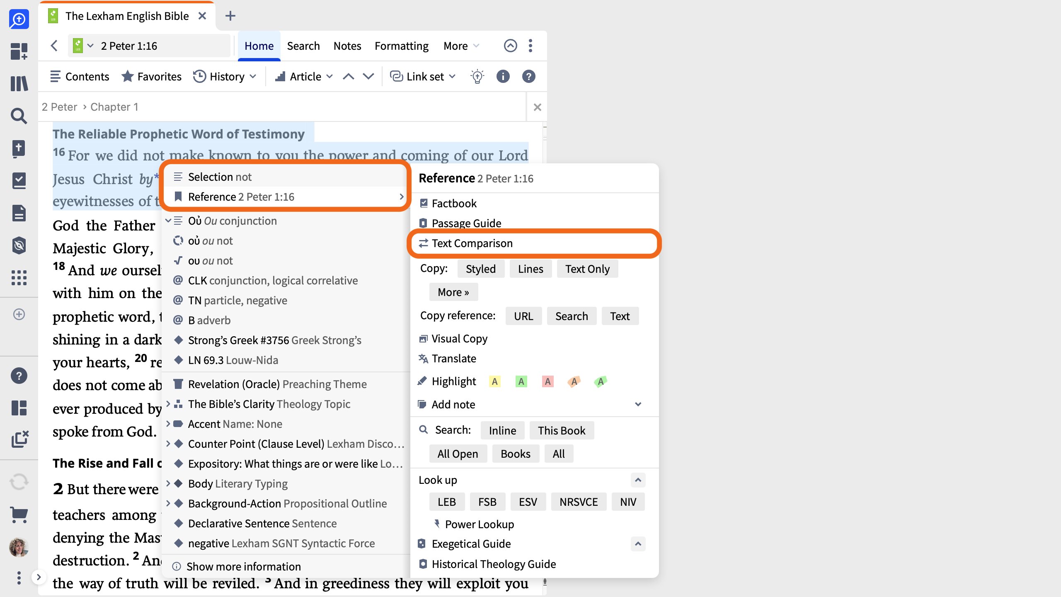The image size is (1061, 597).
Task: Switch to the Notes tab
Action: click(x=347, y=46)
